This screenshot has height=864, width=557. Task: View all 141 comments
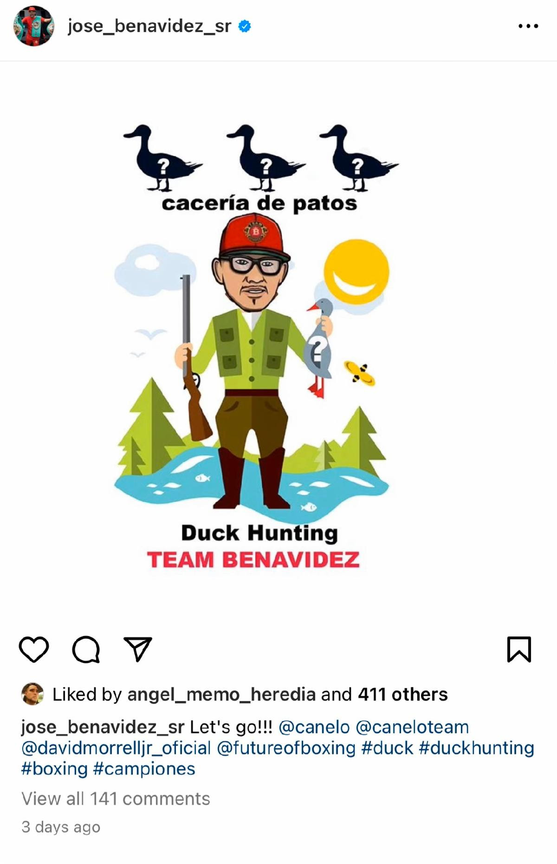[116, 799]
